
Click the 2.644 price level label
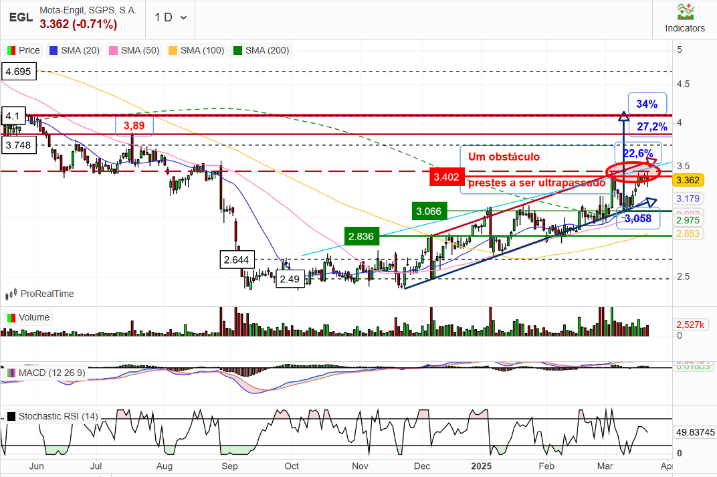tap(236, 260)
